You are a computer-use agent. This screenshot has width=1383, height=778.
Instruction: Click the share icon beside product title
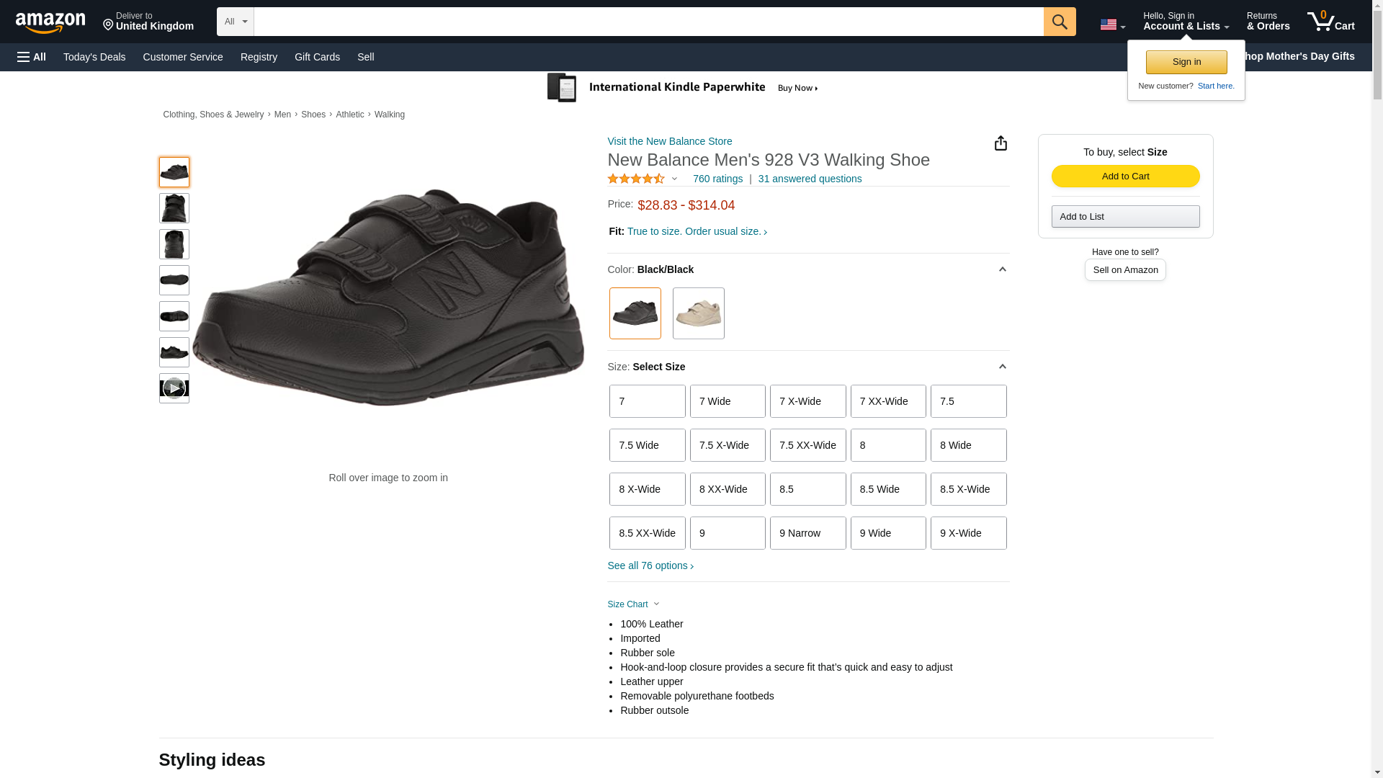point(1001,143)
